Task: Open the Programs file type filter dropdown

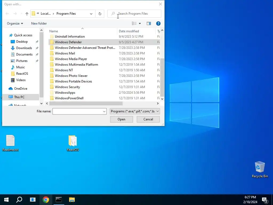Action: [157, 111]
